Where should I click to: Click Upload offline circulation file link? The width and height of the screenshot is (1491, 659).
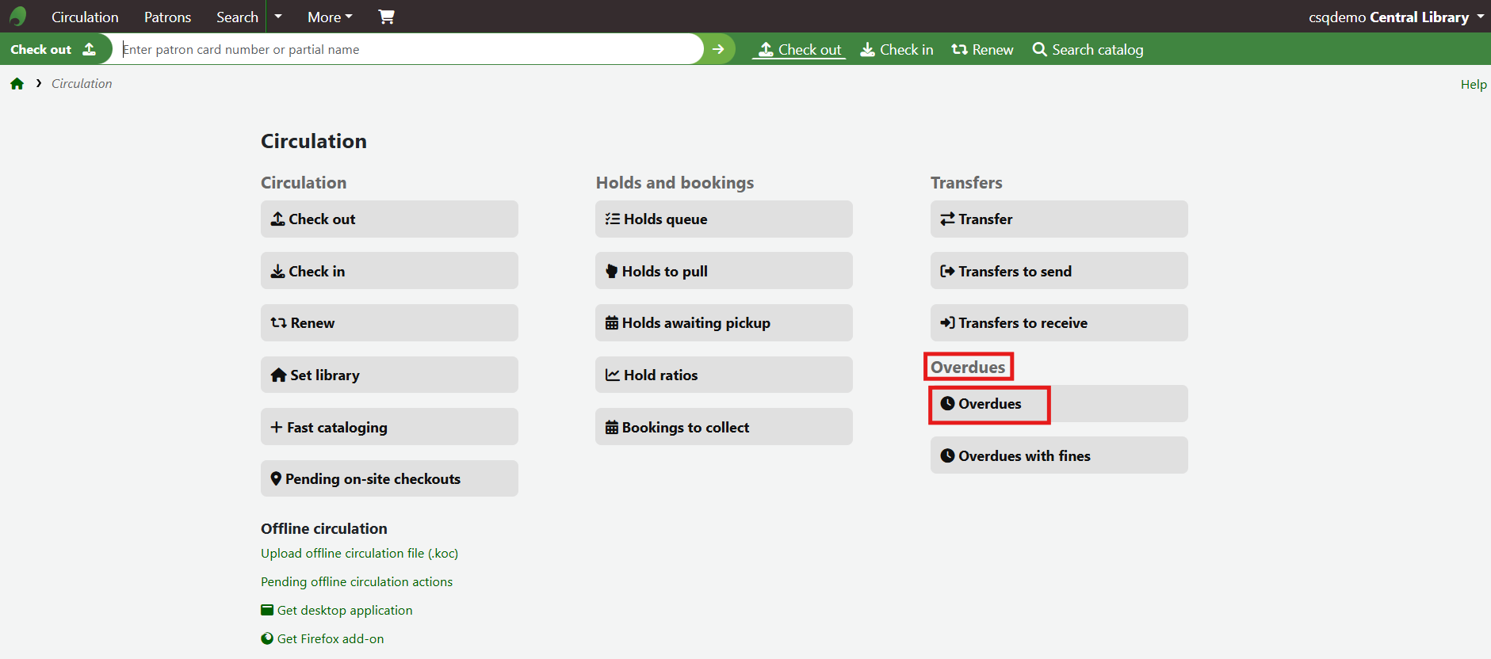pyautogui.click(x=359, y=554)
